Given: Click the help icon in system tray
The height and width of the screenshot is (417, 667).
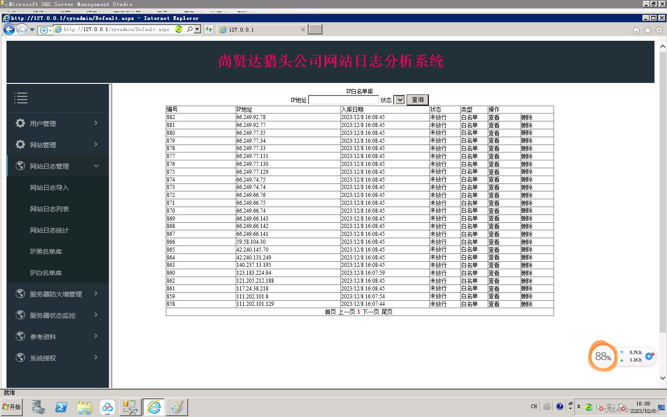Looking at the screenshot, I should tap(560, 407).
